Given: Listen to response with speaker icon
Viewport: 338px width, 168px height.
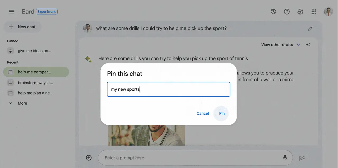Looking at the screenshot, I should (x=308, y=45).
